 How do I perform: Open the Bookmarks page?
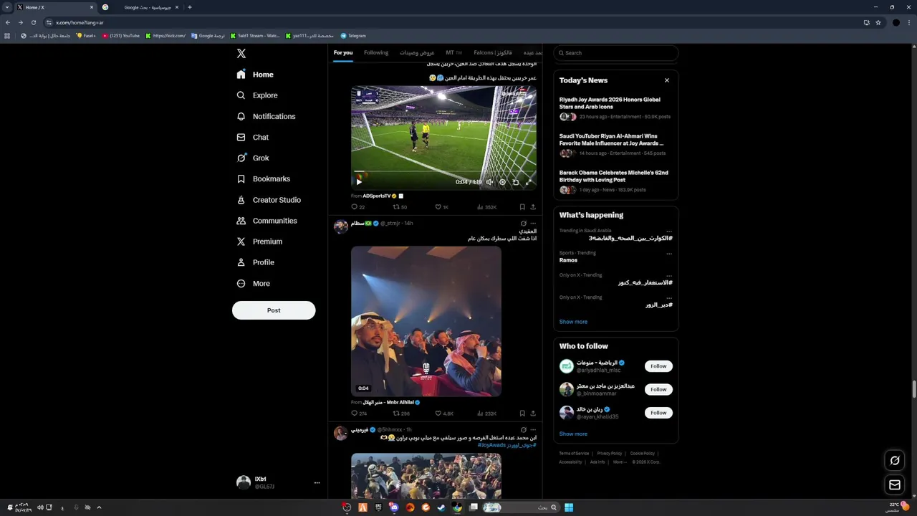263,178
